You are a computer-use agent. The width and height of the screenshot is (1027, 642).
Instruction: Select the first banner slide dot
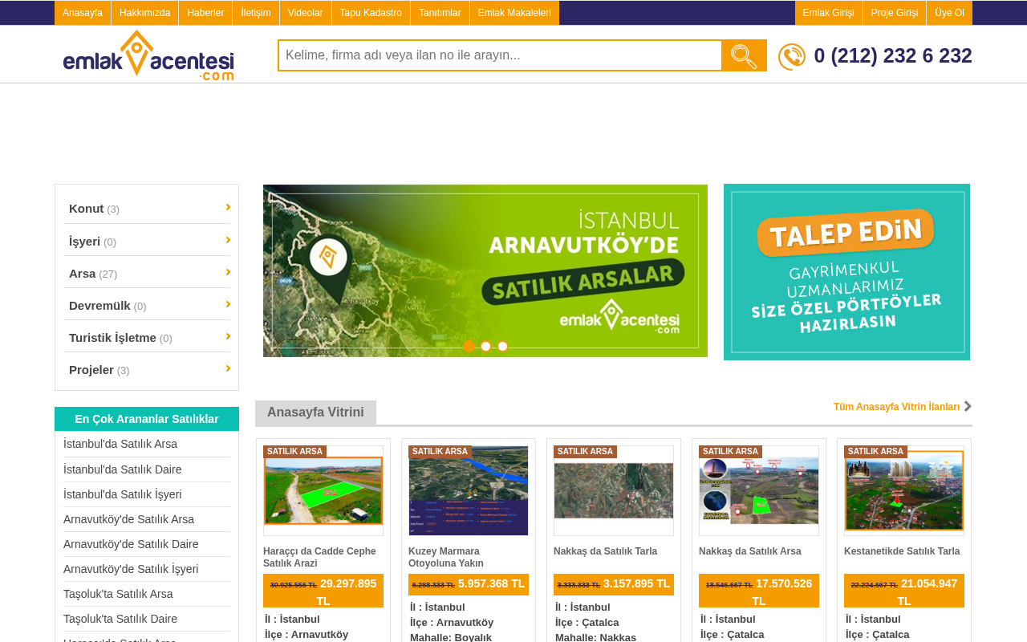[469, 346]
